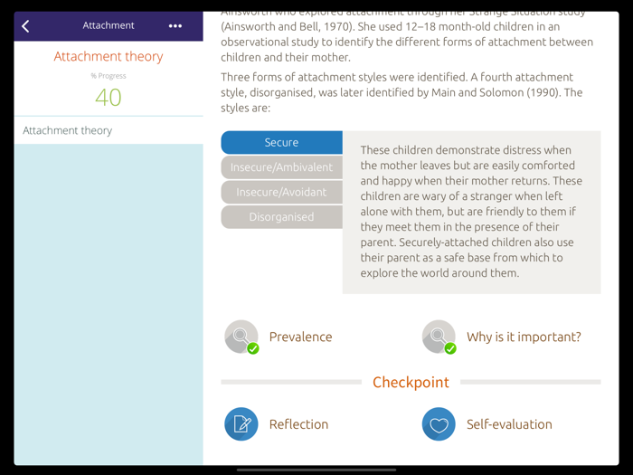This screenshot has height=475, width=633.
Task: Tap the back arrow in header
Action: 25,26
